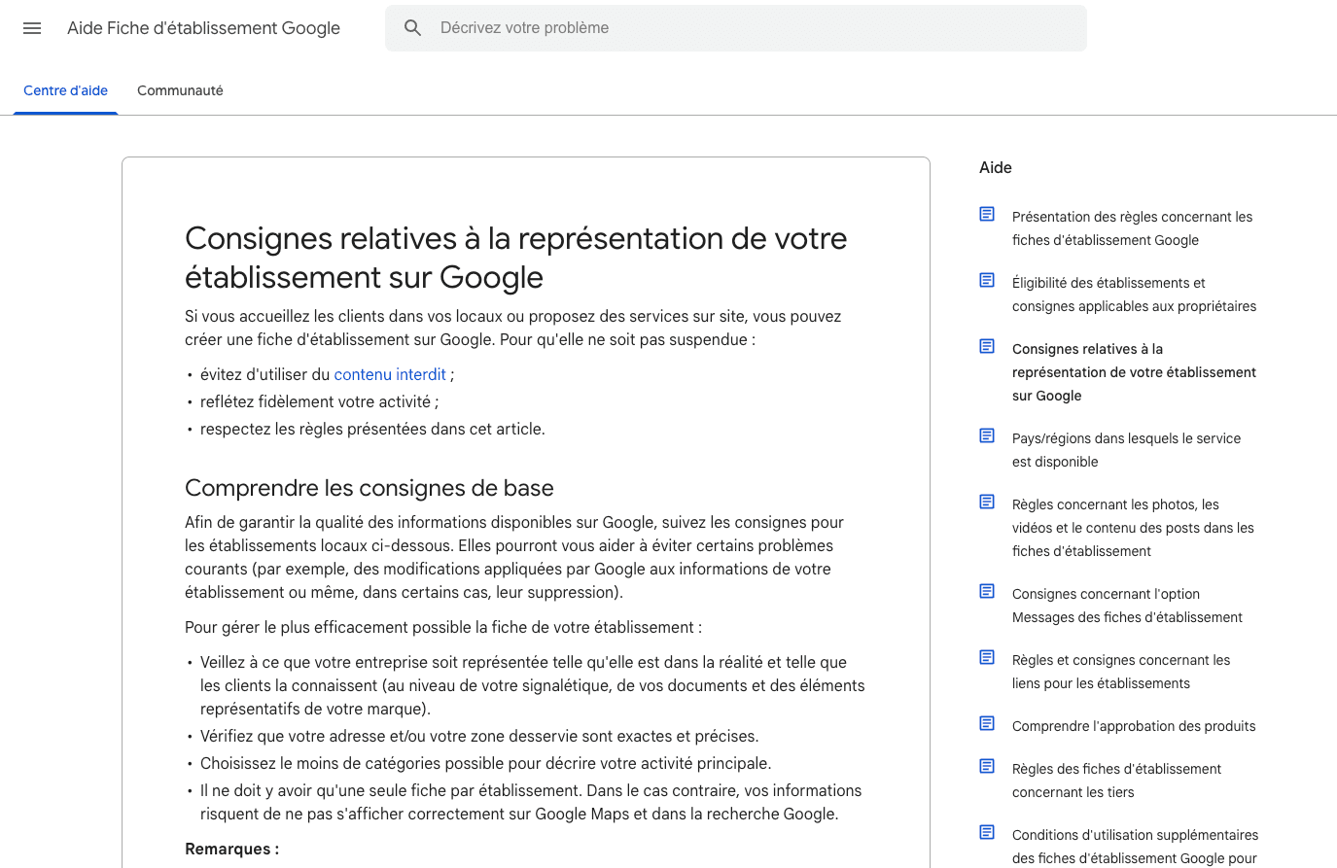This screenshot has height=868, width=1337.
Task: Click article icon beside Pays/régions link
Action: (987, 435)
